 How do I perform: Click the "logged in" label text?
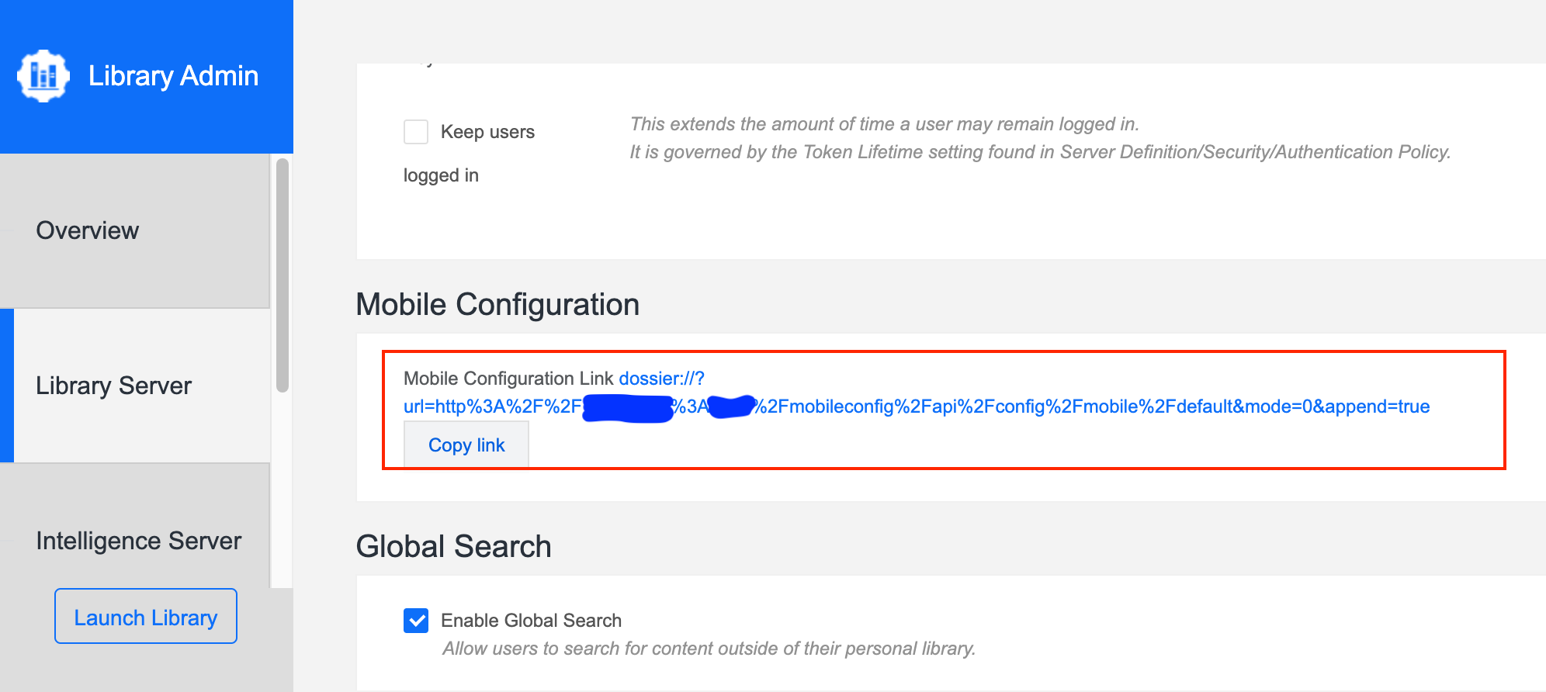tap(441, 175)
